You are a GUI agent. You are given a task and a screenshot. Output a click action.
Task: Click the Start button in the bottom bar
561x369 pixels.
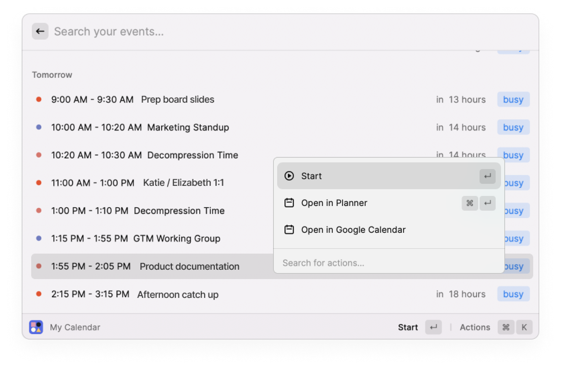pyautogui.click(x=408, y=327)
